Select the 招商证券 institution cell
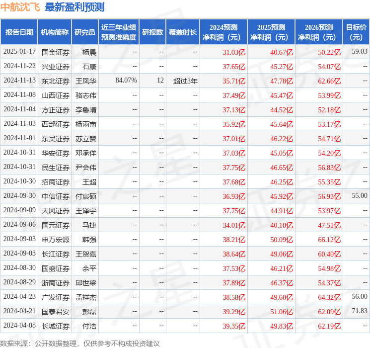Viewport: 370px width, 348px height. [x=55, y=181]
